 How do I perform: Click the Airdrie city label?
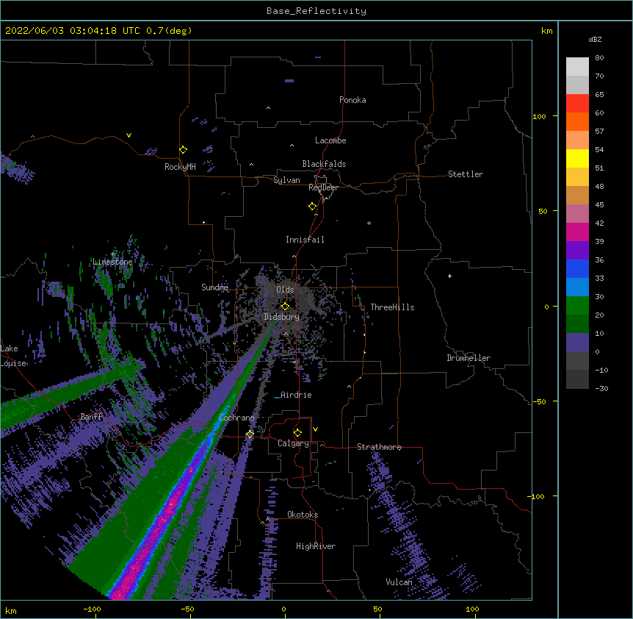click(296, 395)
